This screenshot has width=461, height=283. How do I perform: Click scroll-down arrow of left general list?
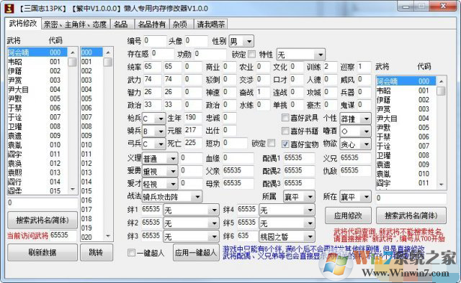[73, 190]
